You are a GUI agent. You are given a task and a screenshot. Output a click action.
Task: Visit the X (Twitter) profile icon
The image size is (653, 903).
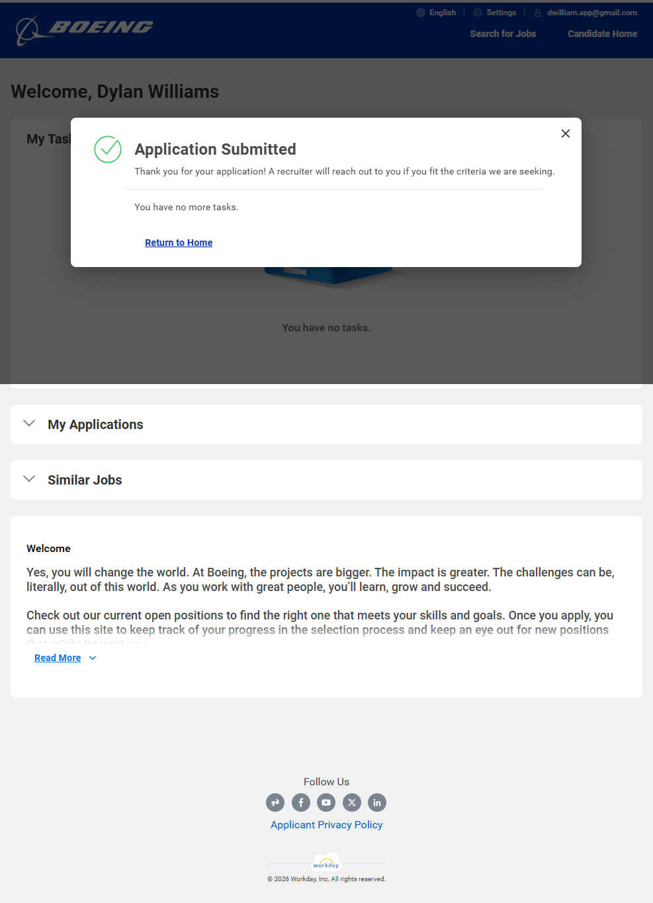pos(352,803)
